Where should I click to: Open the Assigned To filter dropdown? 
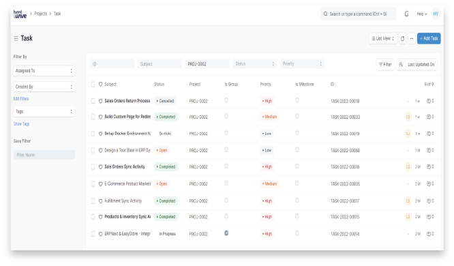pos(44,71)
